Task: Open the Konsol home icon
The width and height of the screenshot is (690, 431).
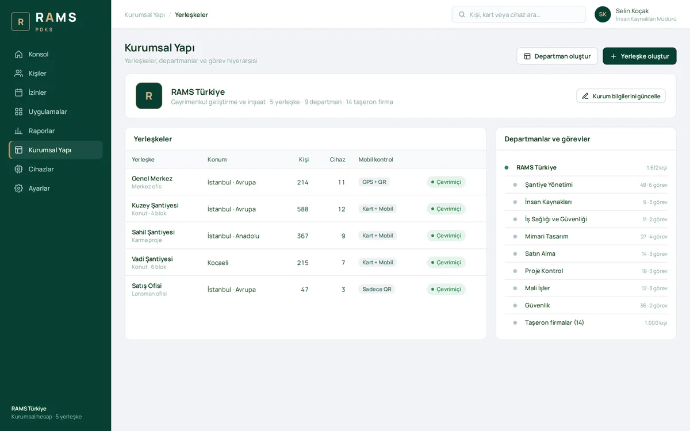Action: pos(19,54)
